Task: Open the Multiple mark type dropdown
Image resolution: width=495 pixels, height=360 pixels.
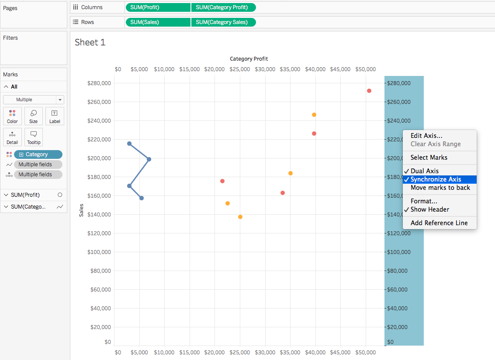Action: (34, 99)
